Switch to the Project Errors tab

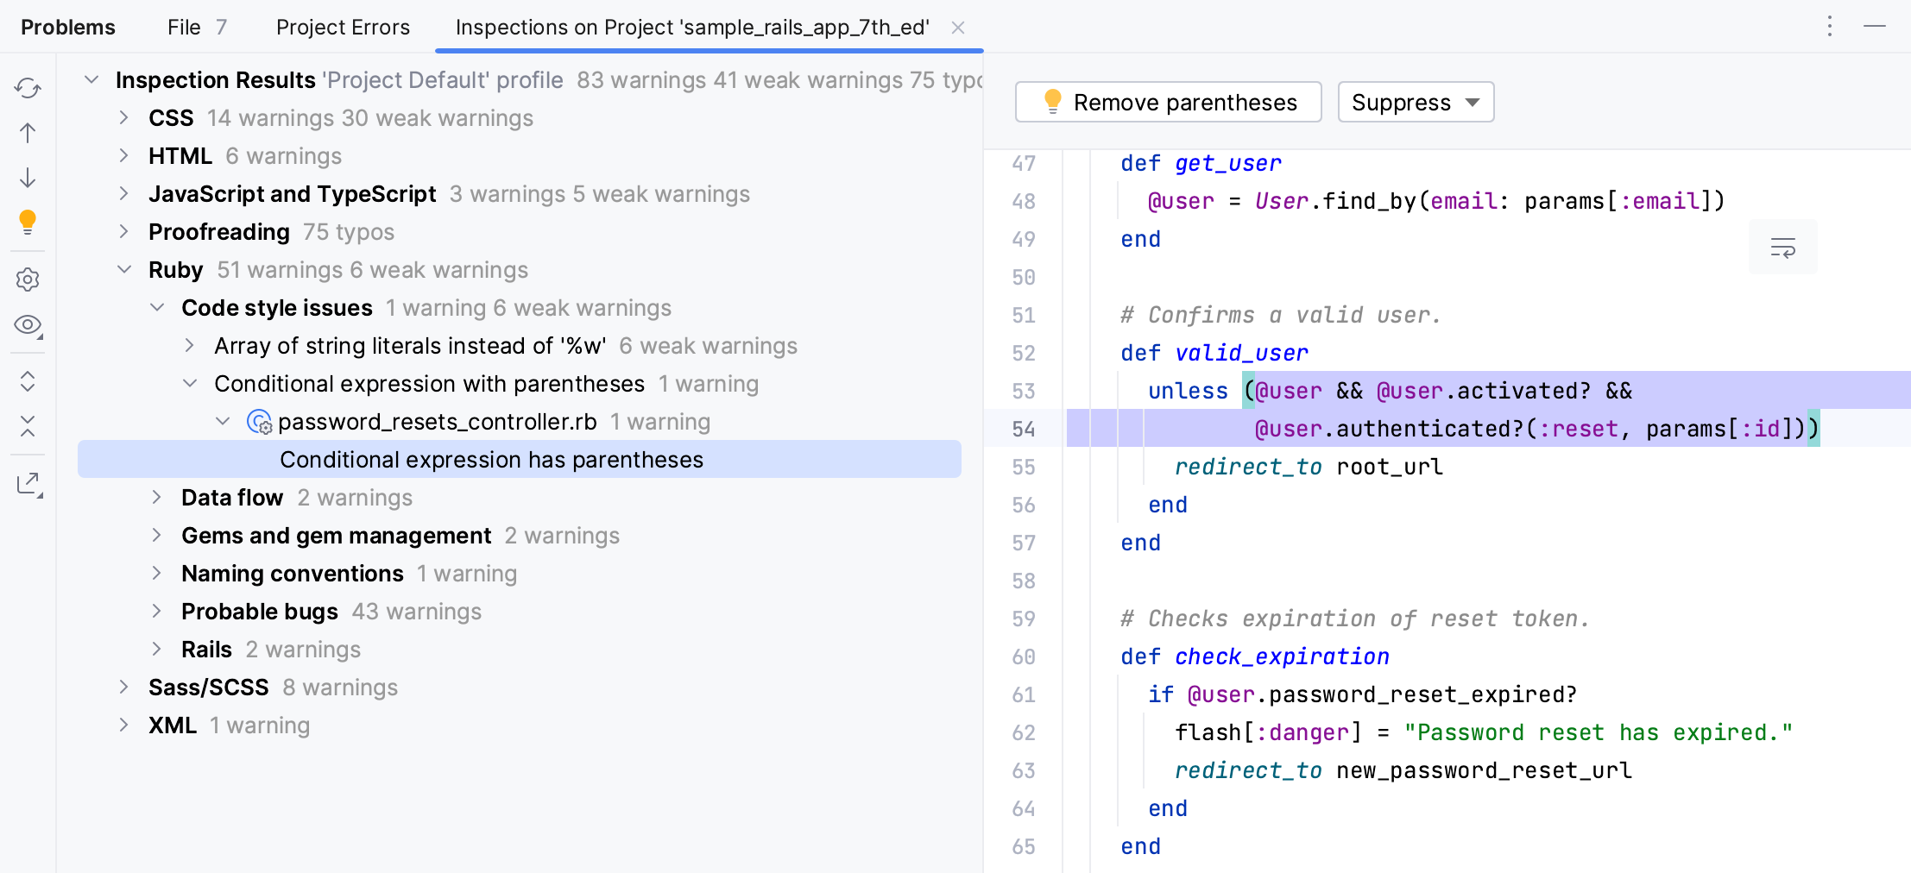click(343, 28)
